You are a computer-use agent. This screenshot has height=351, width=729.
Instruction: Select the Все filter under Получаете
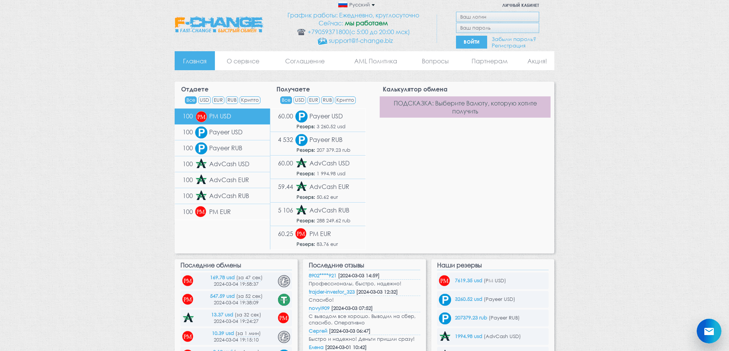(286, 100)
